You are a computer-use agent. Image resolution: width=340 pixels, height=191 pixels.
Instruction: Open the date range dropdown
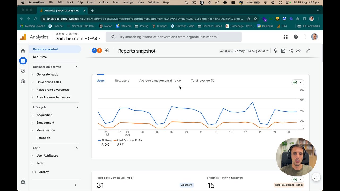[251, 51]
